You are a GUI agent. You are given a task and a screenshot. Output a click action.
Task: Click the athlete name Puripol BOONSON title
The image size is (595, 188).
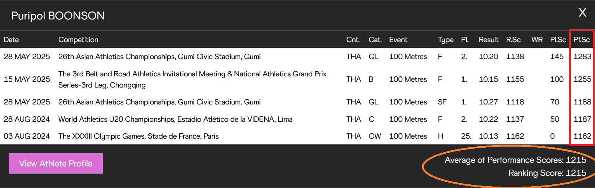[x=58, y=16]
